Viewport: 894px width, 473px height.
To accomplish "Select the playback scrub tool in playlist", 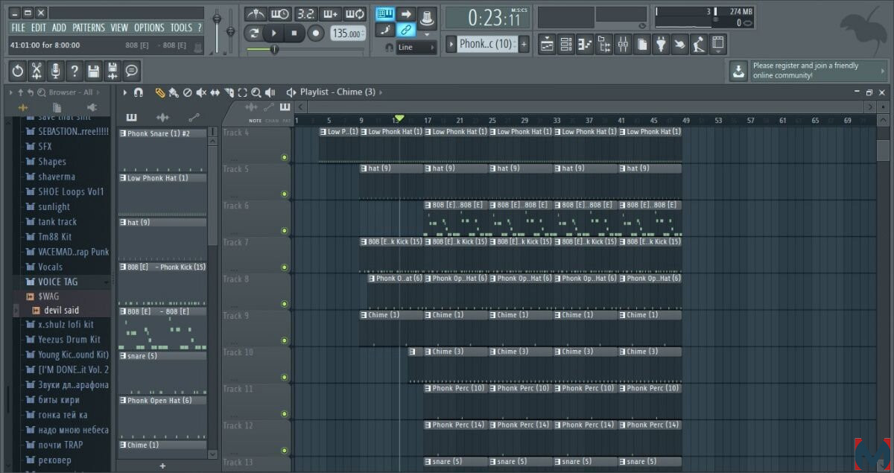I will click(270, 92).
